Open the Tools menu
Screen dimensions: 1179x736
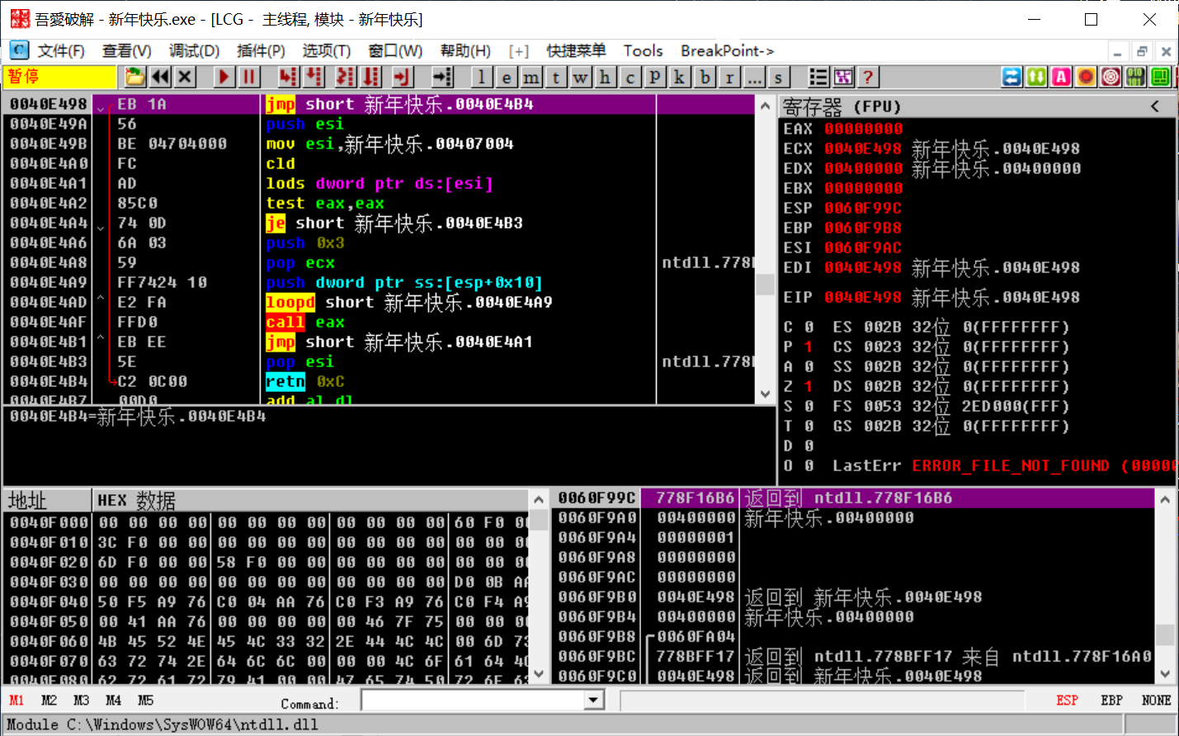point(643,51)
